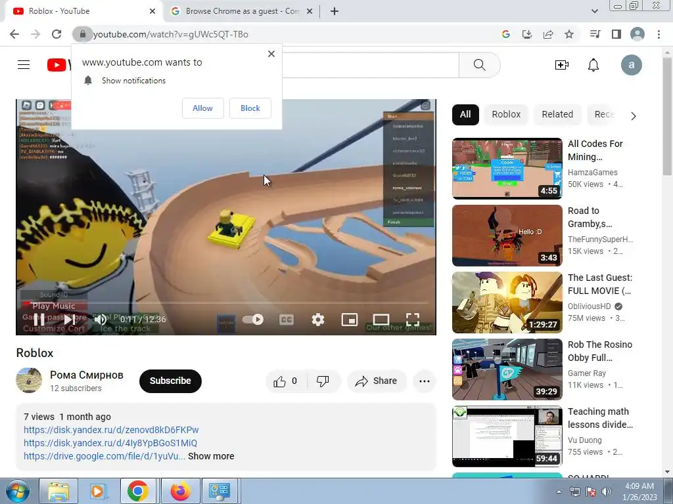Open tab search dropdown arrow
The image size is (673, 504).
(594, 11)
